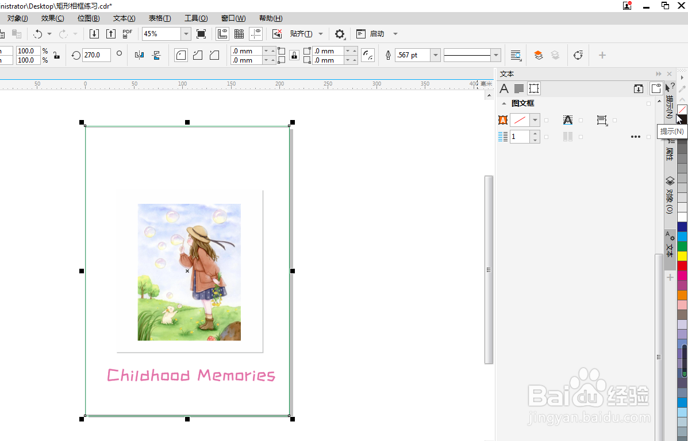Click the eyedropper icon above color palette

[682, 89]
